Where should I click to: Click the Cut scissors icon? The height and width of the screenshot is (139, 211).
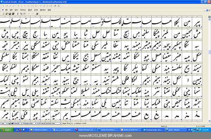click(18, 14)
